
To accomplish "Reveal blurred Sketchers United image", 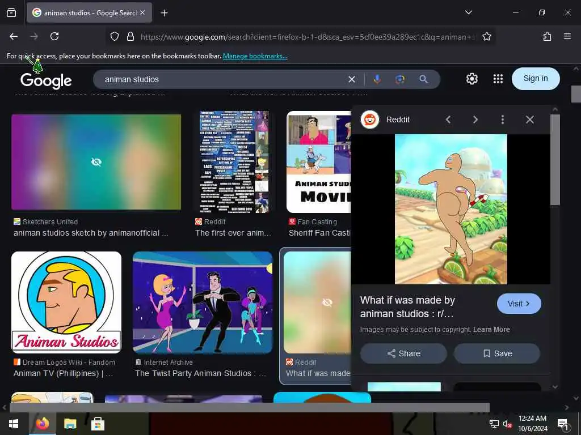I will pyautogui.click(x=96, y=162).
